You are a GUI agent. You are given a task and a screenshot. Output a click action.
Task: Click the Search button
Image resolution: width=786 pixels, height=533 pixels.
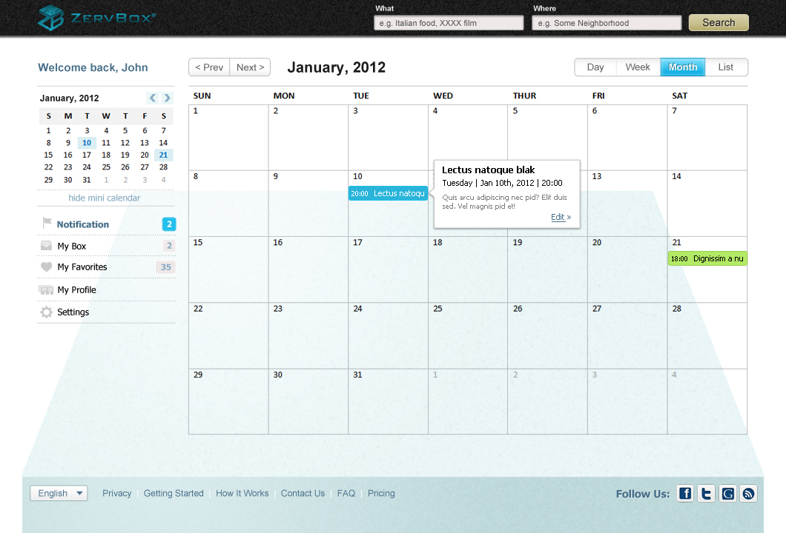(719, 22)
